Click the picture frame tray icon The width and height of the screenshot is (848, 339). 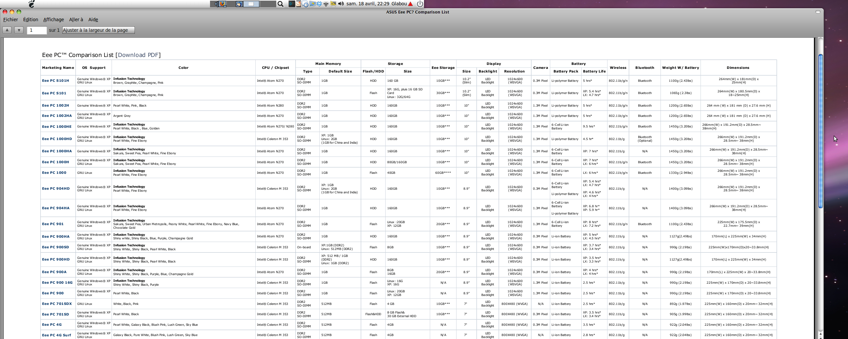(312, 4)
